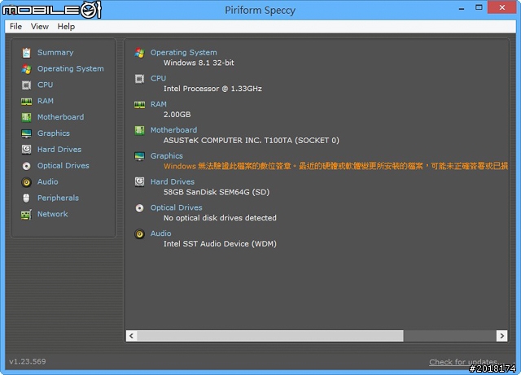The height and width of the screenshot is (375, 521).
Task: Select Audio label in sidebar
Action: (x=47, y=181)
